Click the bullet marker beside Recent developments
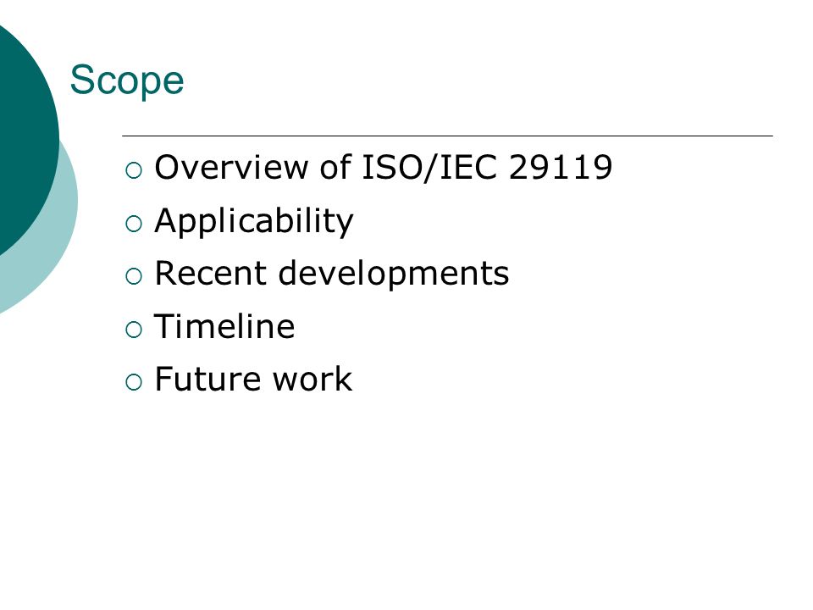813x610 pixels. coord(134,276)
